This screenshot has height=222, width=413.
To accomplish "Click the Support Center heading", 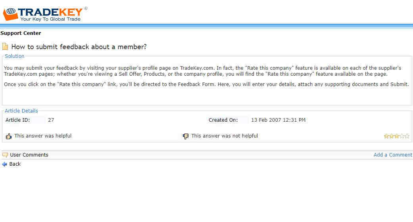I will [x=21, y=33].
